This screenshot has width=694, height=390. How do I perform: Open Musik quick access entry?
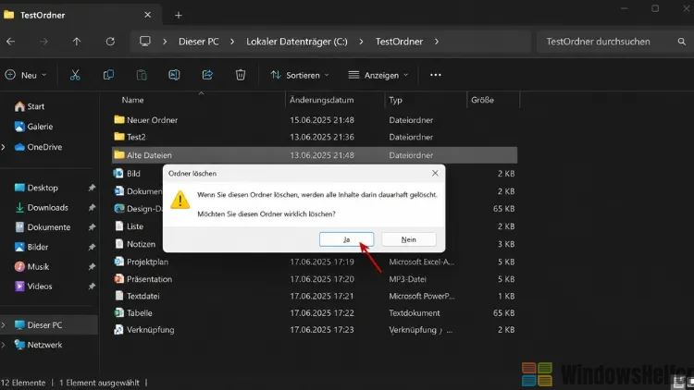[31, 267]
